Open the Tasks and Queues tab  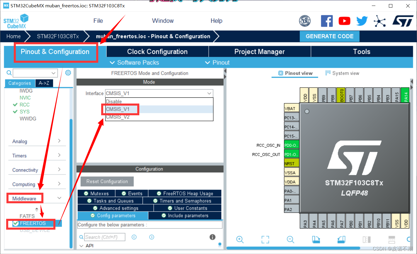(x=110, y=201)
